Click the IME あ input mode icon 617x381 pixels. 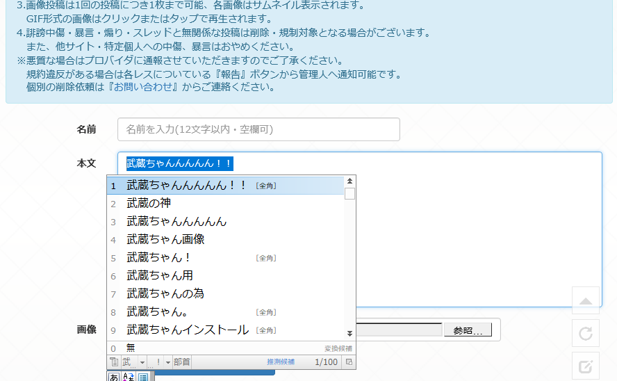pos(113,377)
